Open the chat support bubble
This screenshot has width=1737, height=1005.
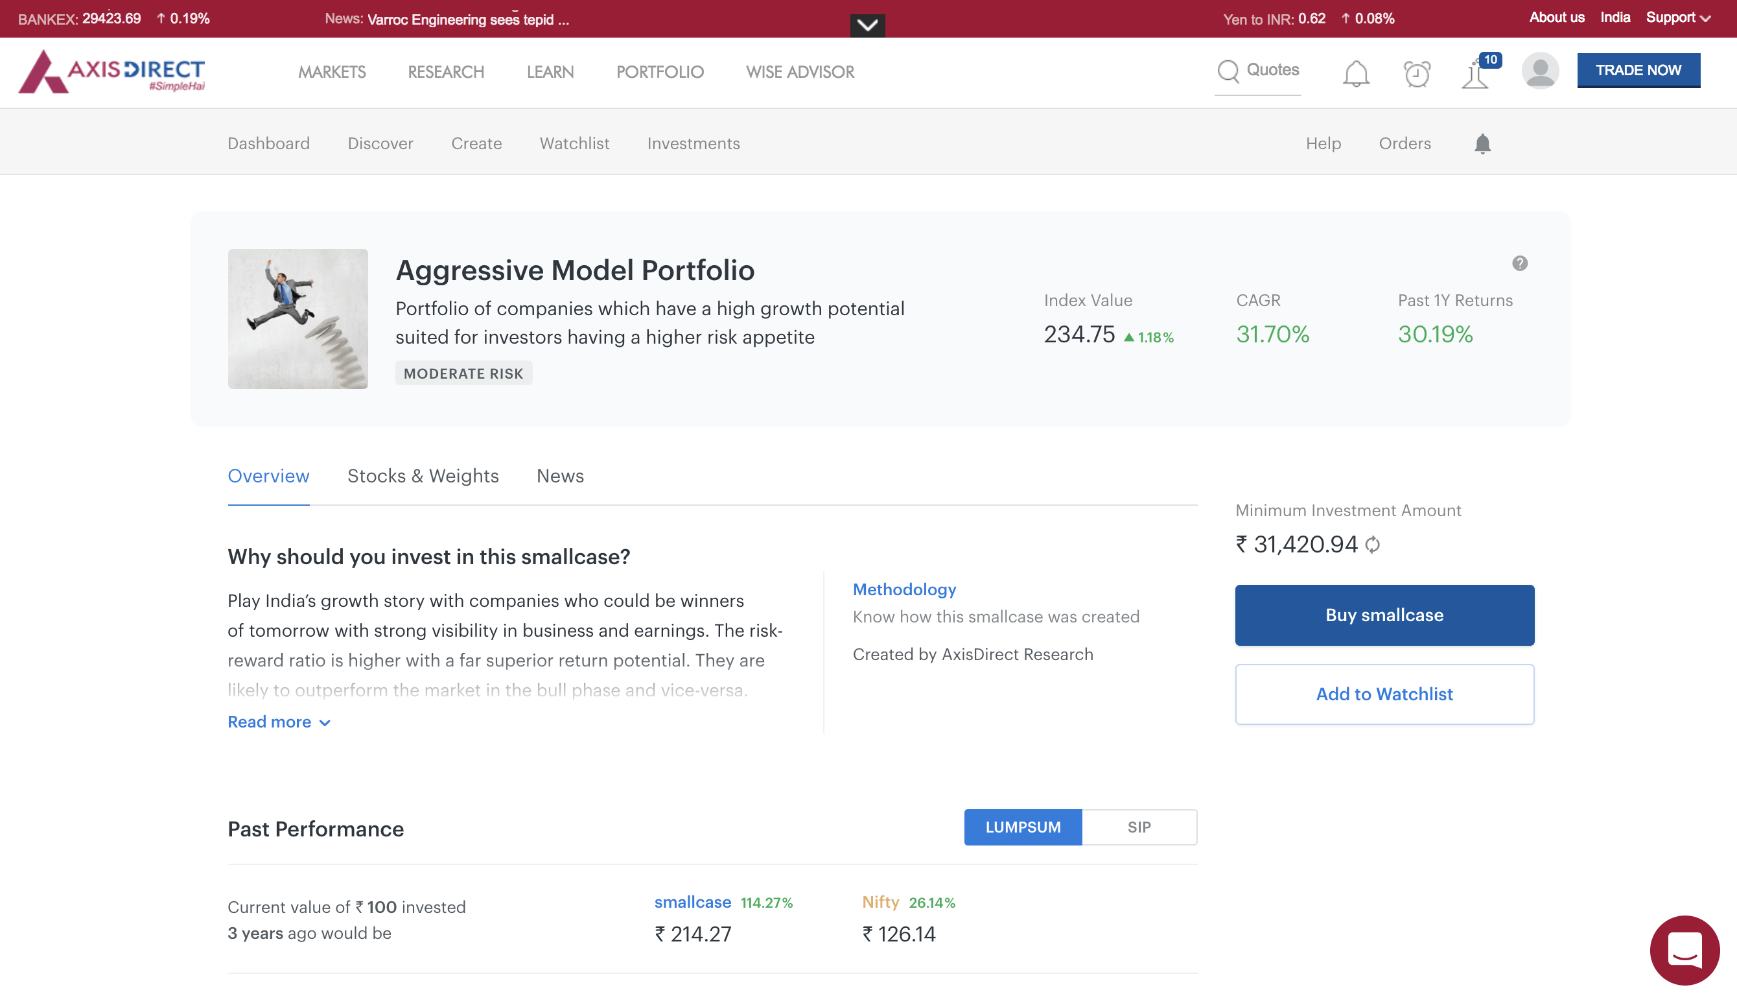(1685, 950)
